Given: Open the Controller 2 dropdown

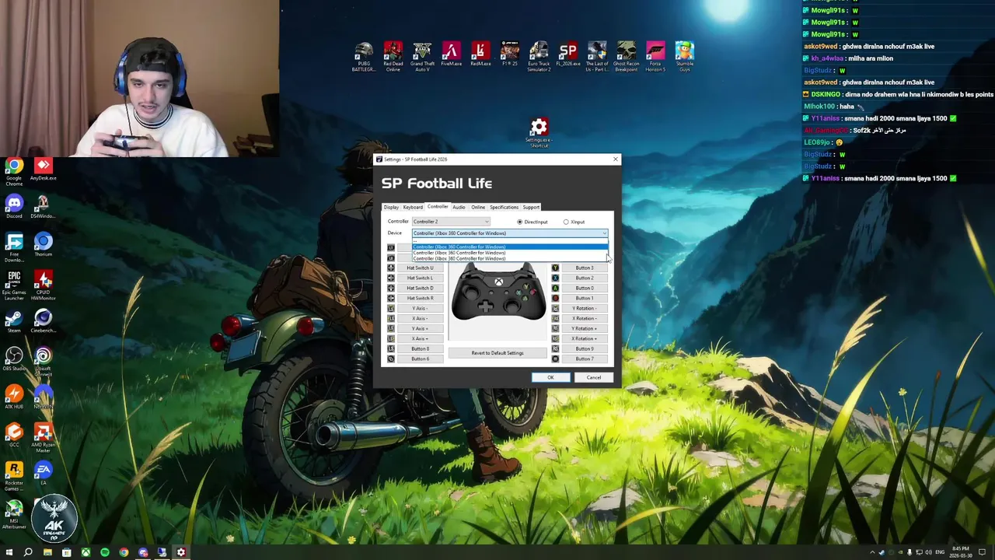Looking at the screenshot, I should click(451, 222).
